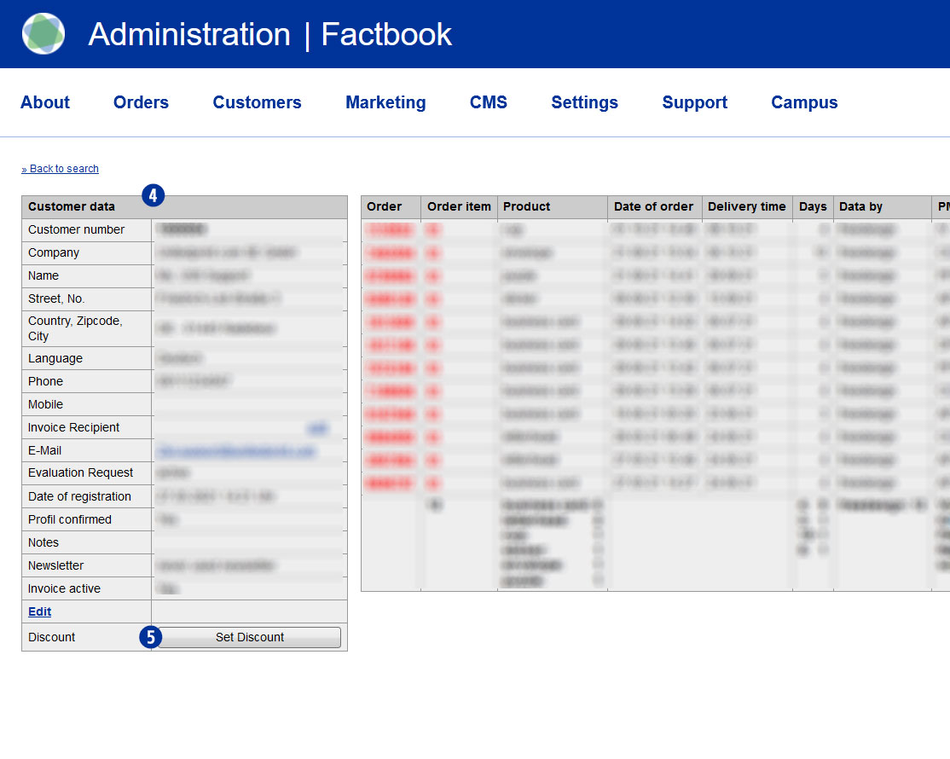Open the CMS section
The width and height of the screenshot is (950, 759).
488,102
